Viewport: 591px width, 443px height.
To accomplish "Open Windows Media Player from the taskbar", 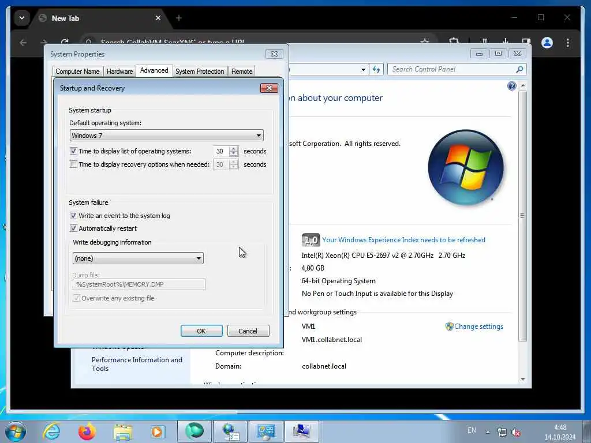I will [157, 431].
